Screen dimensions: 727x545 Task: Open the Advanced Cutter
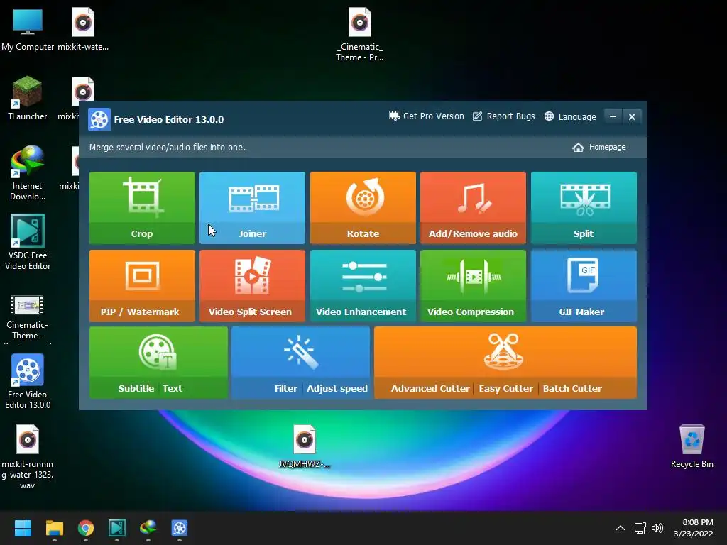430,388
